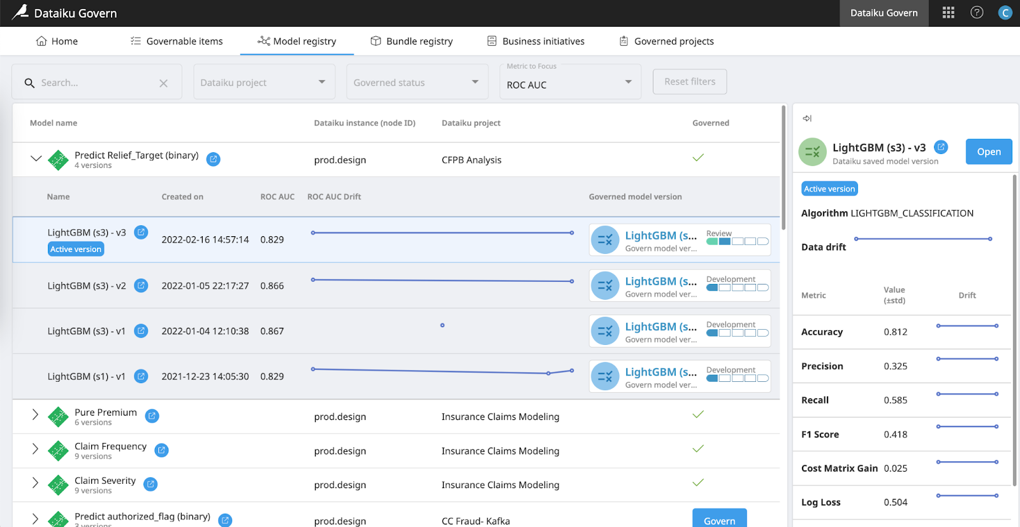Viewport: 1020px width, 527px height.
Task: Click governed model version icon for LightGBM (s1) - v1
Action: pyautogui.click(x=605, y=376)
